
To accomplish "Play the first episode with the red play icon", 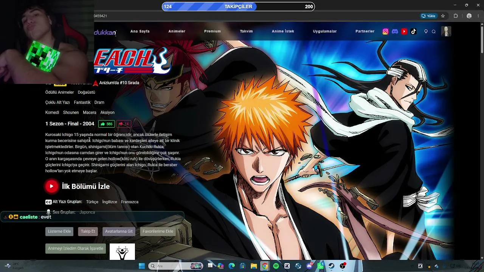I will click(51, 186).
